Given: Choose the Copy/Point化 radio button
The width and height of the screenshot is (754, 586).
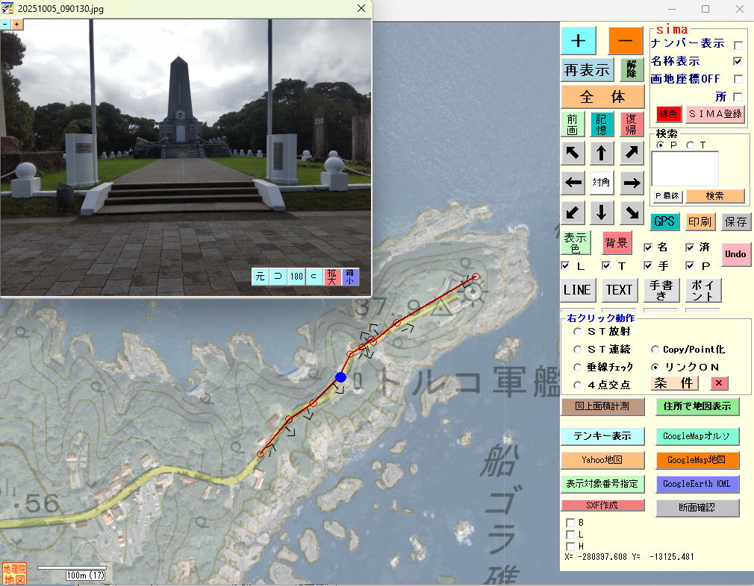Looking at the screenshot, I should pos(655,350).
